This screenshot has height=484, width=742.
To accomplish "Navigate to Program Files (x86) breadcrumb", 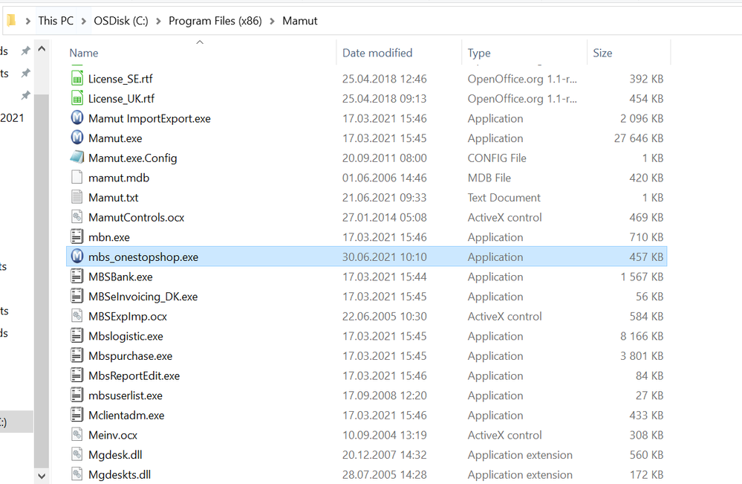I will coord(215,21).
